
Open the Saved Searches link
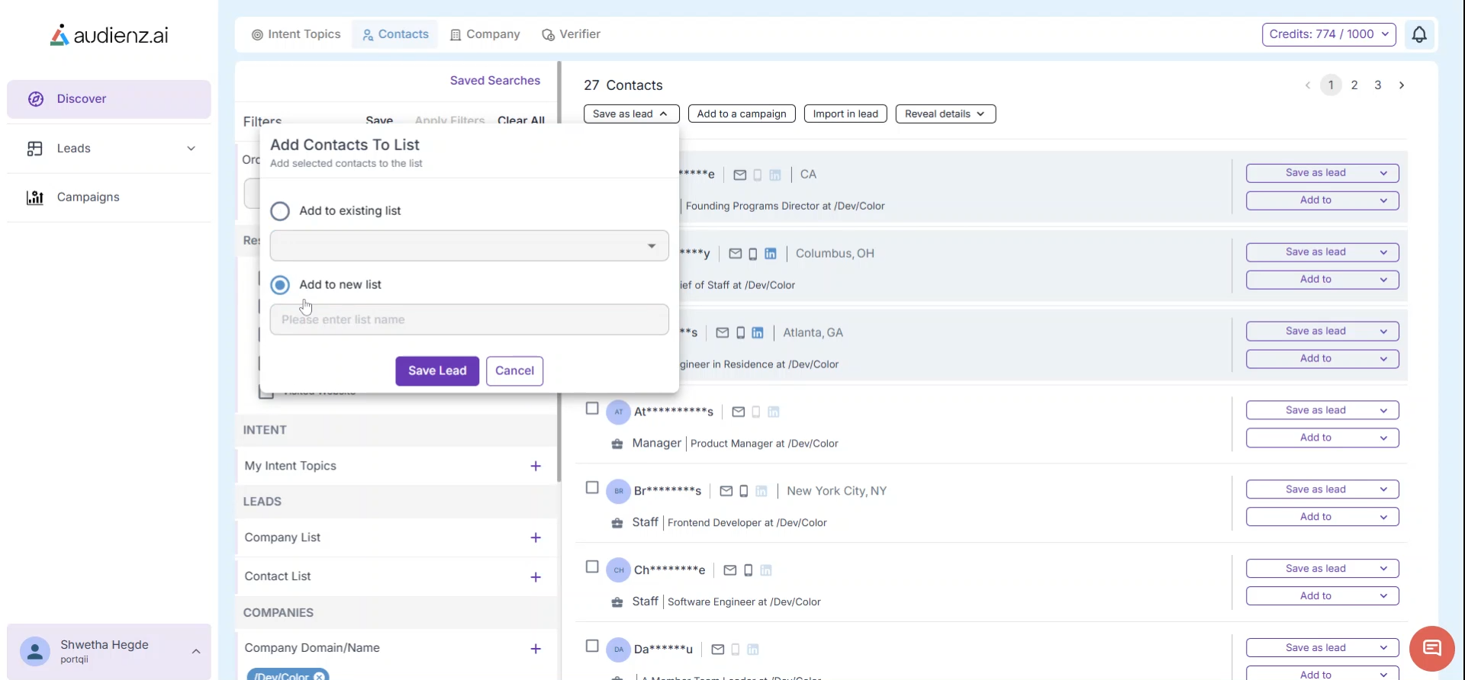[495, 81]
